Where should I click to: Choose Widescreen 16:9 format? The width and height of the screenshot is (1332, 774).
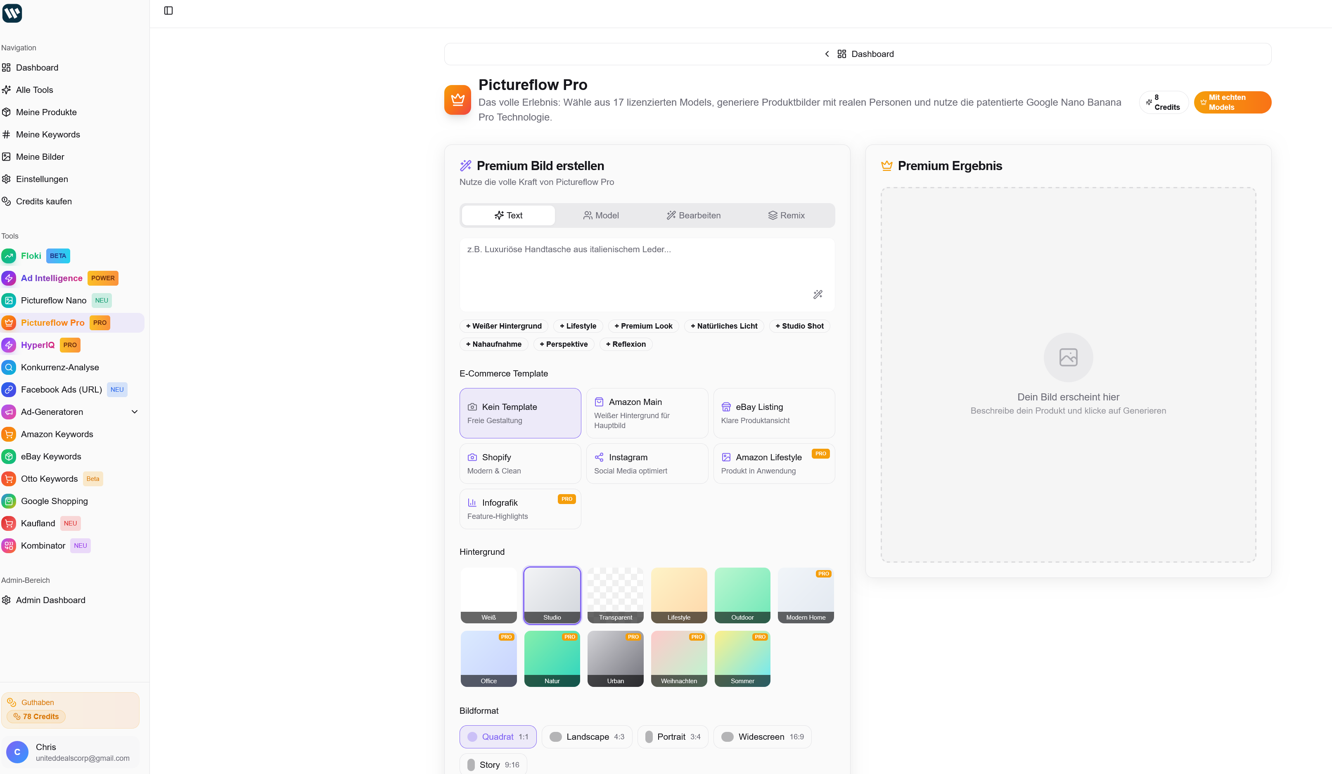762,736
